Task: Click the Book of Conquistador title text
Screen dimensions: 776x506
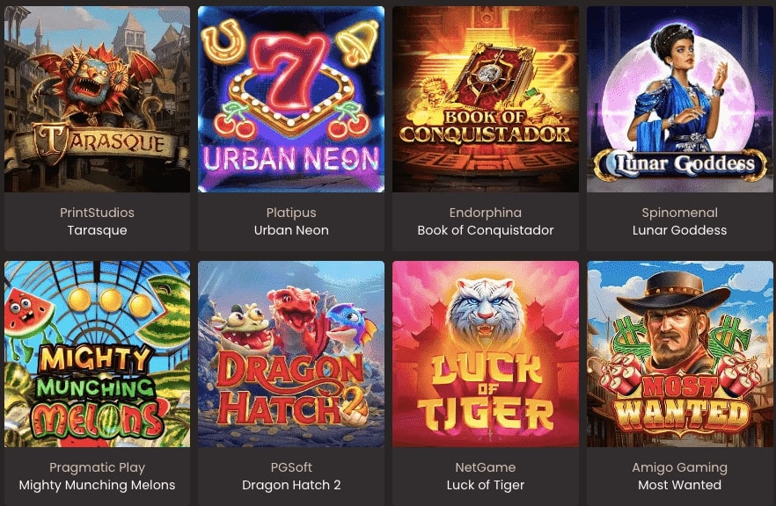Action: tap(486, 230)
